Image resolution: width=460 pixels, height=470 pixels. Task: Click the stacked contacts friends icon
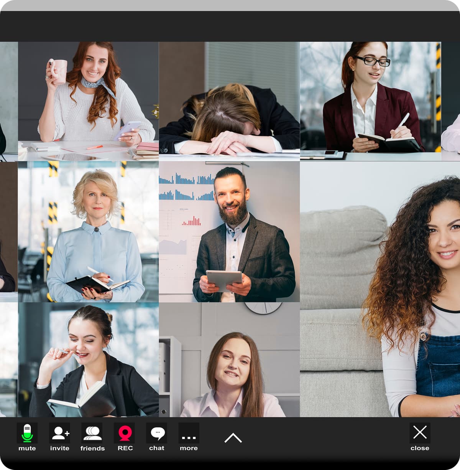click(92, 433)
